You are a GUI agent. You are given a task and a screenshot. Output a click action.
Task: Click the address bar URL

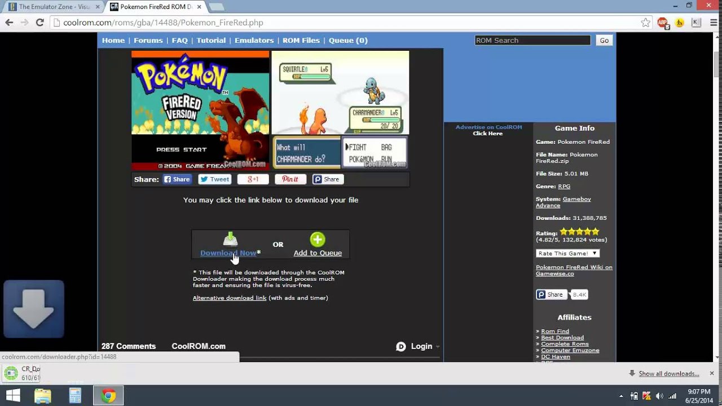[x=163, y=23]
